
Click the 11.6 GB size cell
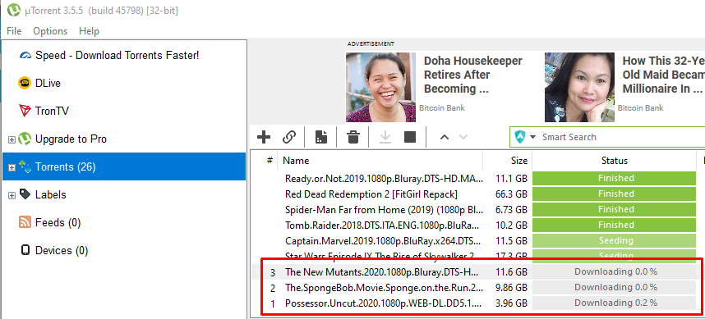[510, 272]
